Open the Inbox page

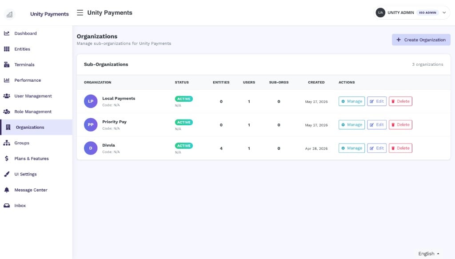coord(36,206)
